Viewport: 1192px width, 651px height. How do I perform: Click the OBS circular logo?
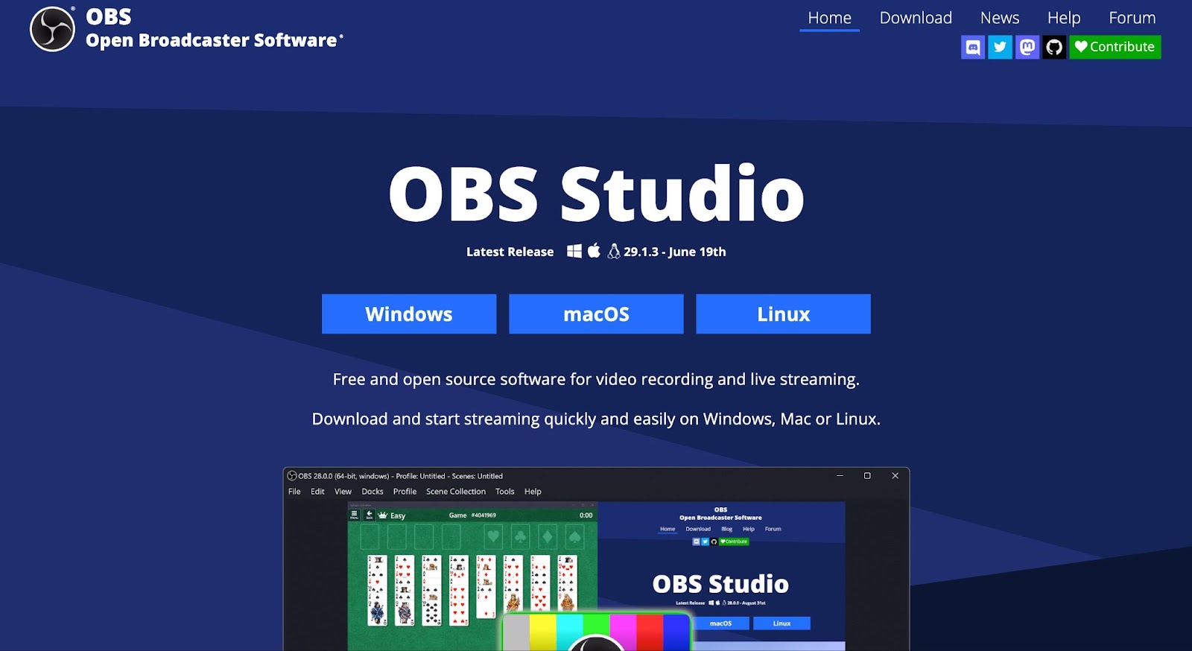(52, 29)
